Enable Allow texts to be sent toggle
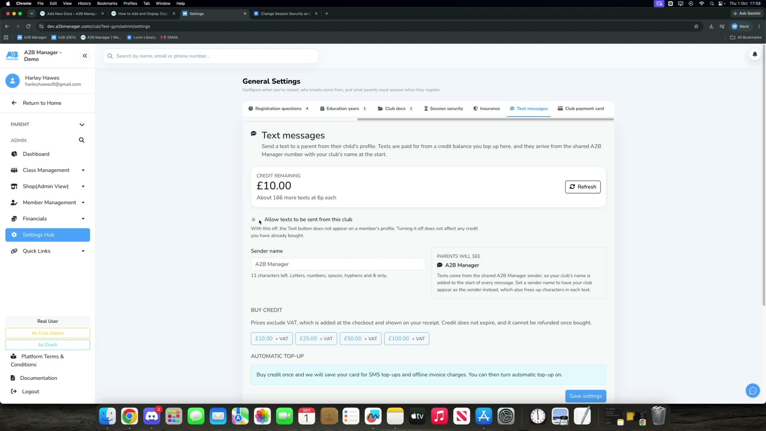766x431 pixels. 255,219
